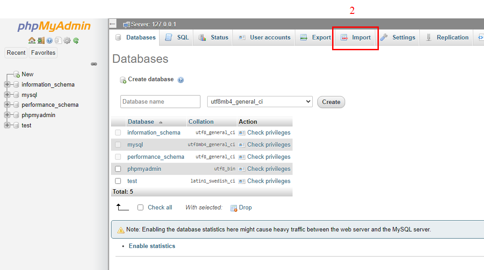Open the Status tab
484x270 pixels.
[213, 38]
